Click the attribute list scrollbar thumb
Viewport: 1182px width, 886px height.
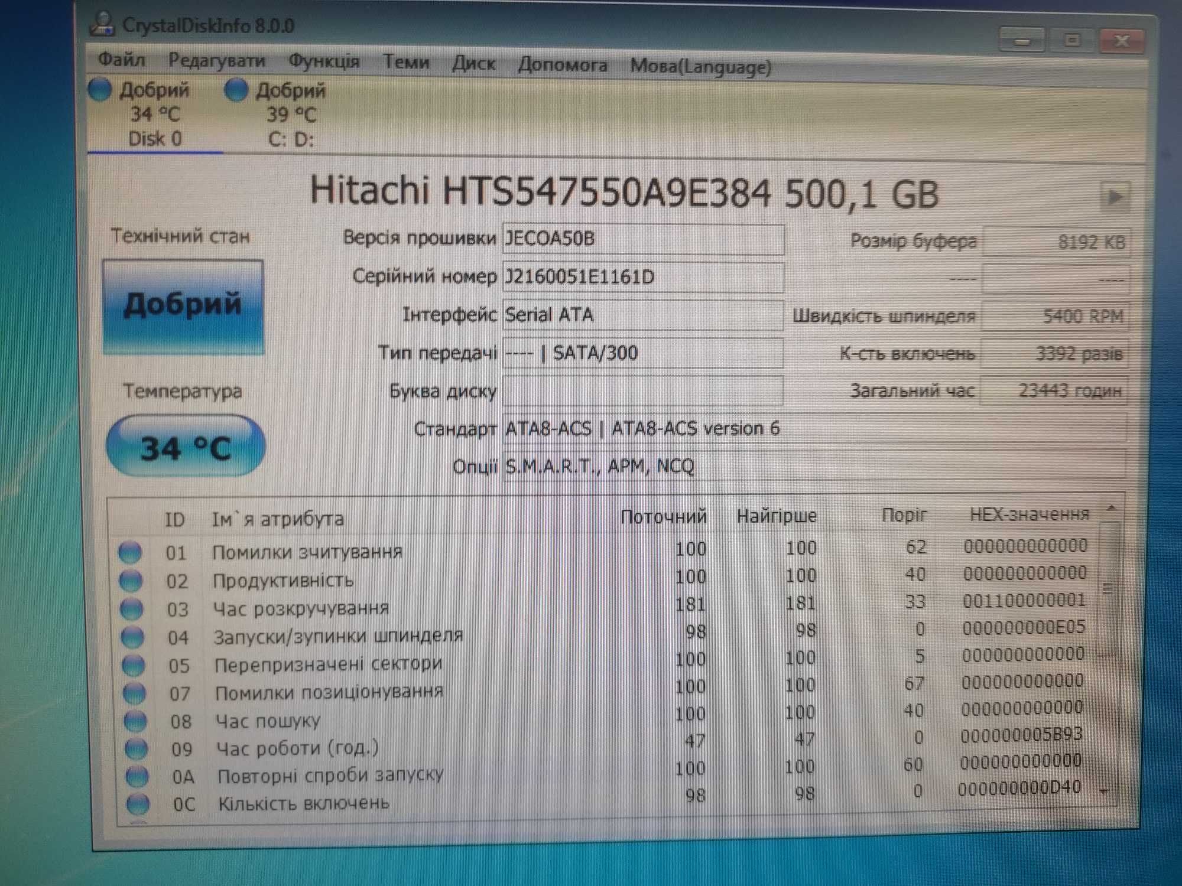(x=1108, y=588)
